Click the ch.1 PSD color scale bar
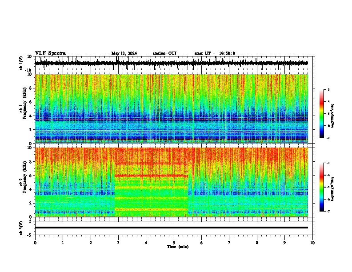 322,114
